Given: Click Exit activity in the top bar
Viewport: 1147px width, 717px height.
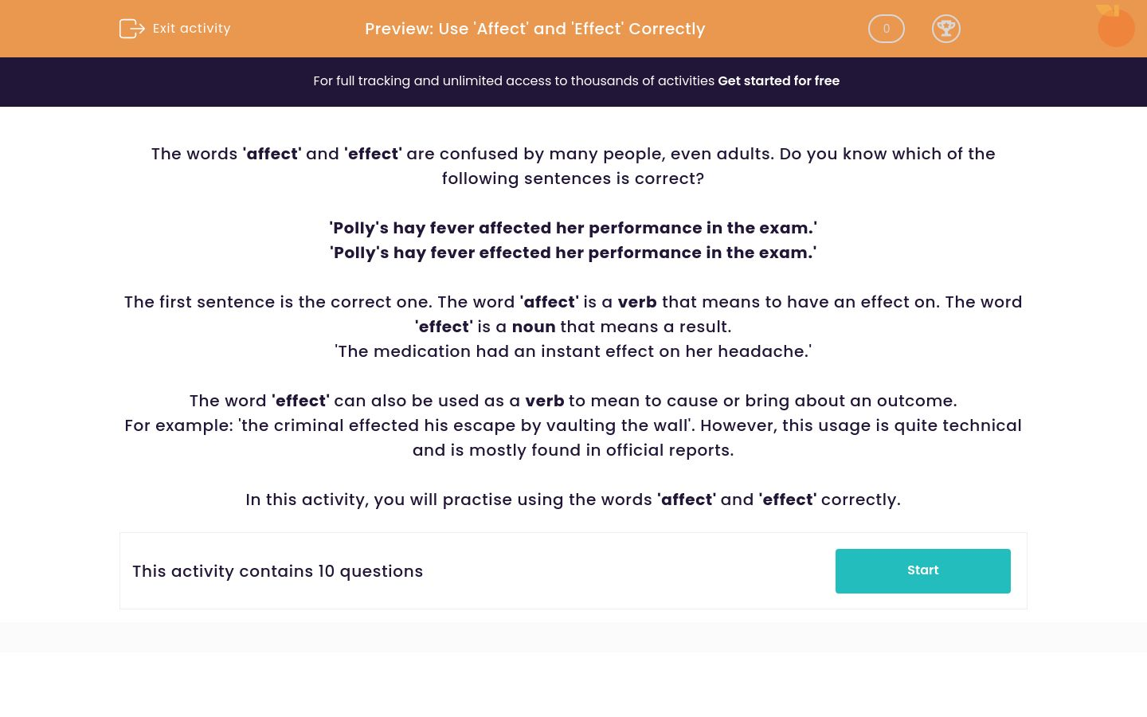Looking at the screenshot, I should tap(191, 29).
